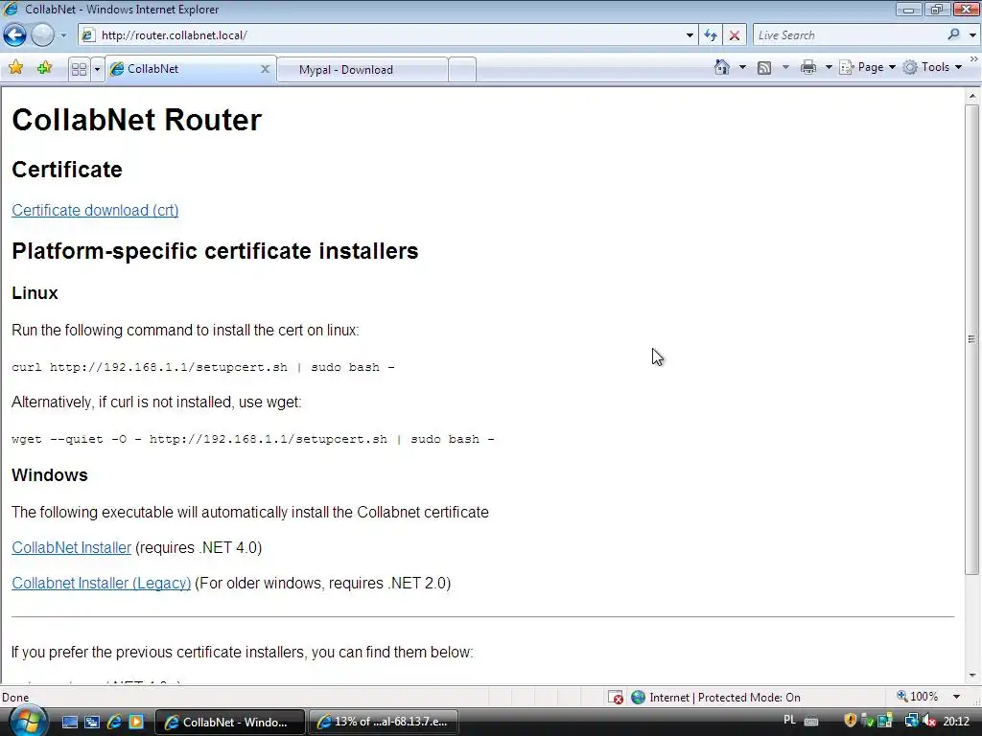The width and height of the screenshot is (982, 736).
Task: Click the security shield tray icon
Action: click(850, 721)
